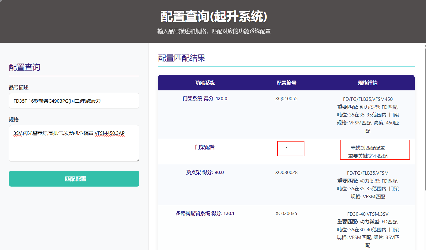This screenshot has height=250, width=426.
Task: Click the 品号描述 field label
Action: [19, 88]
